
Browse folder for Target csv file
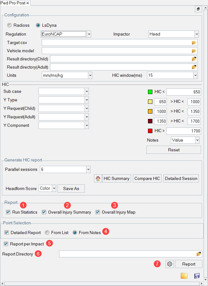click(x=194, y=42)
